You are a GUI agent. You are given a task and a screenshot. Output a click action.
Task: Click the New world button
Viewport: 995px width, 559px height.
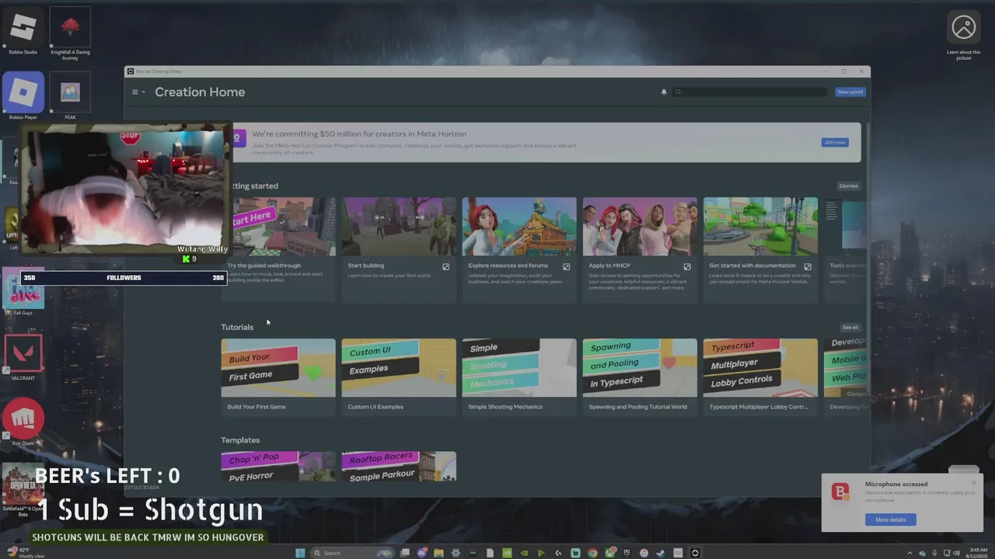click(850, 92)
